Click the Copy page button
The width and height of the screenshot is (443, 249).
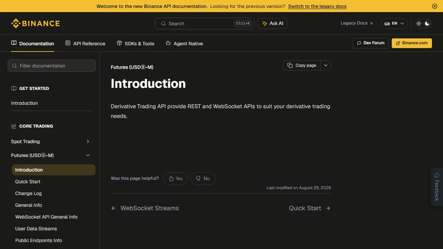point(302,65)
